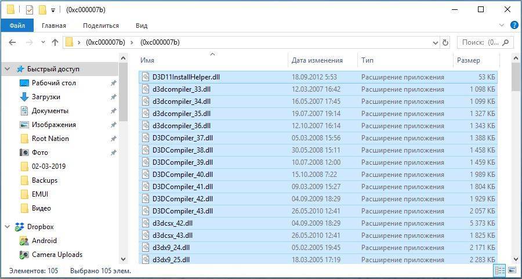Expand the ribbon with chevron
The height and width of the screenshot is (279, 522).
pos(503,26)
